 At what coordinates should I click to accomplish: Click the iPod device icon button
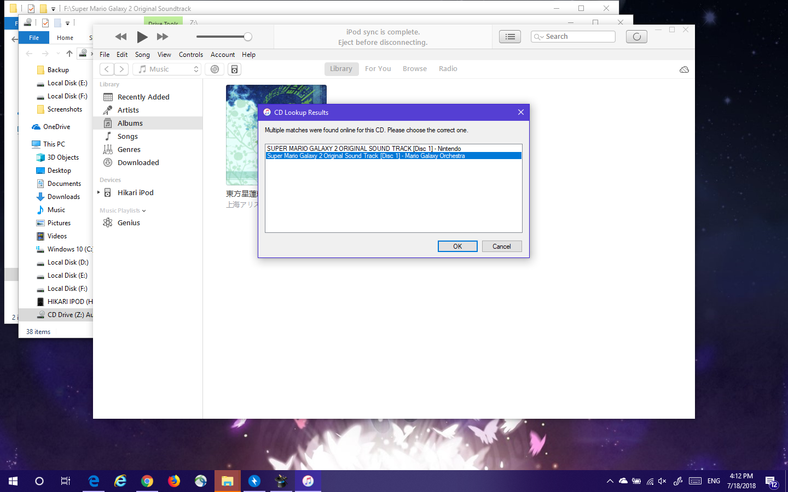pyautogui.click(x=234, y=69)
